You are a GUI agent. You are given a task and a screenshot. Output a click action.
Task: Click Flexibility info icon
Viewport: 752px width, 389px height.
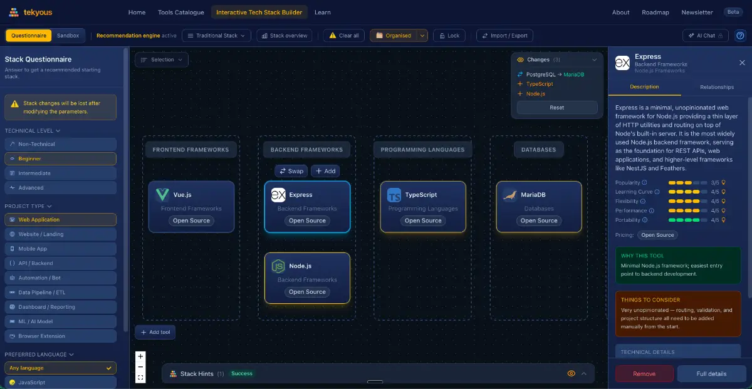[x=644, y=201]
